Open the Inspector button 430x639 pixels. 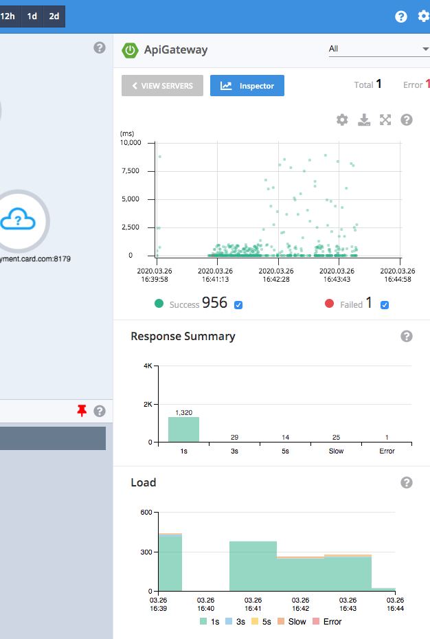247,86
